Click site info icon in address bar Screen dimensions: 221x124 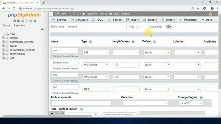pyautogui.click(x=20, y=8)
